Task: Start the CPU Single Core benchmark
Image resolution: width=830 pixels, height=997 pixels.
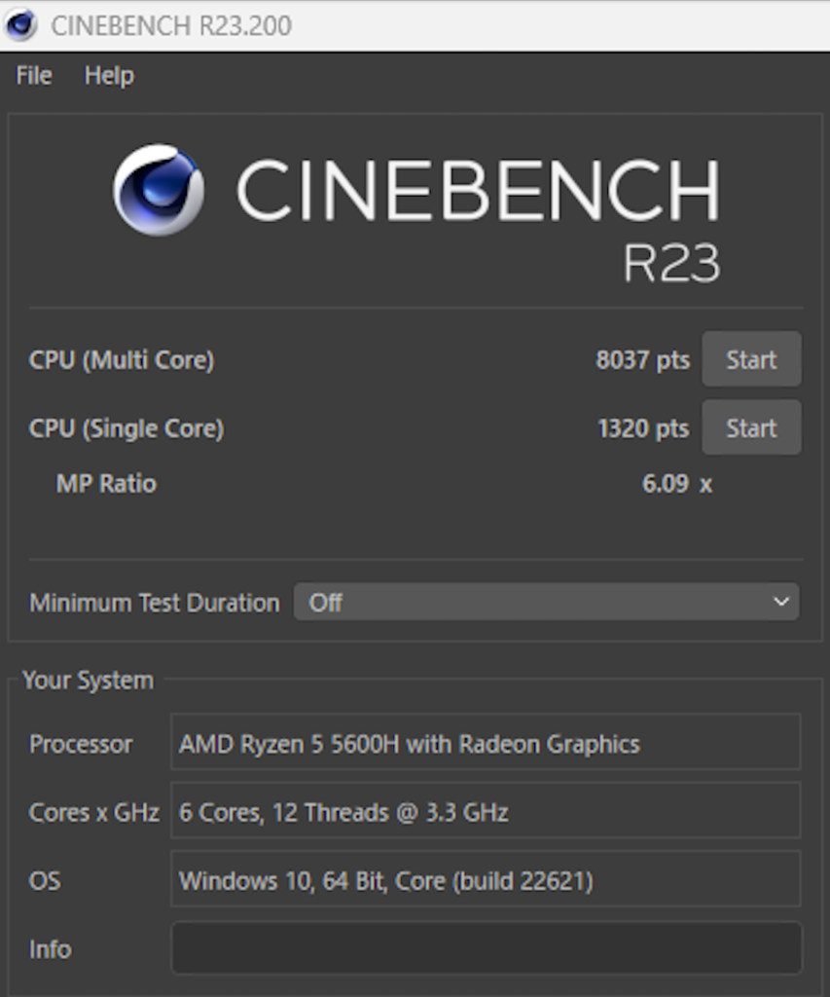Action: click(x=751, y=427)
